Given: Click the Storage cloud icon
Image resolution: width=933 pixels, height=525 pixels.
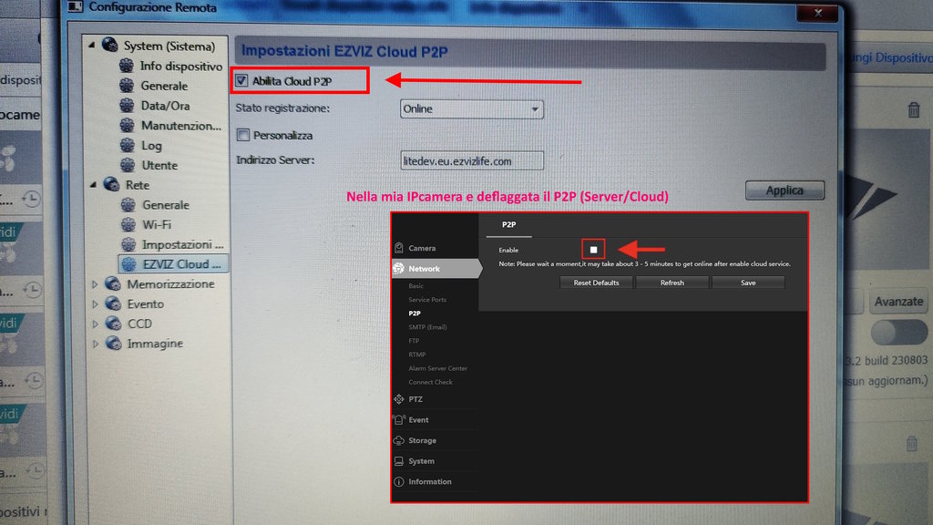Looking at the screenshot, I should point(399,440).
